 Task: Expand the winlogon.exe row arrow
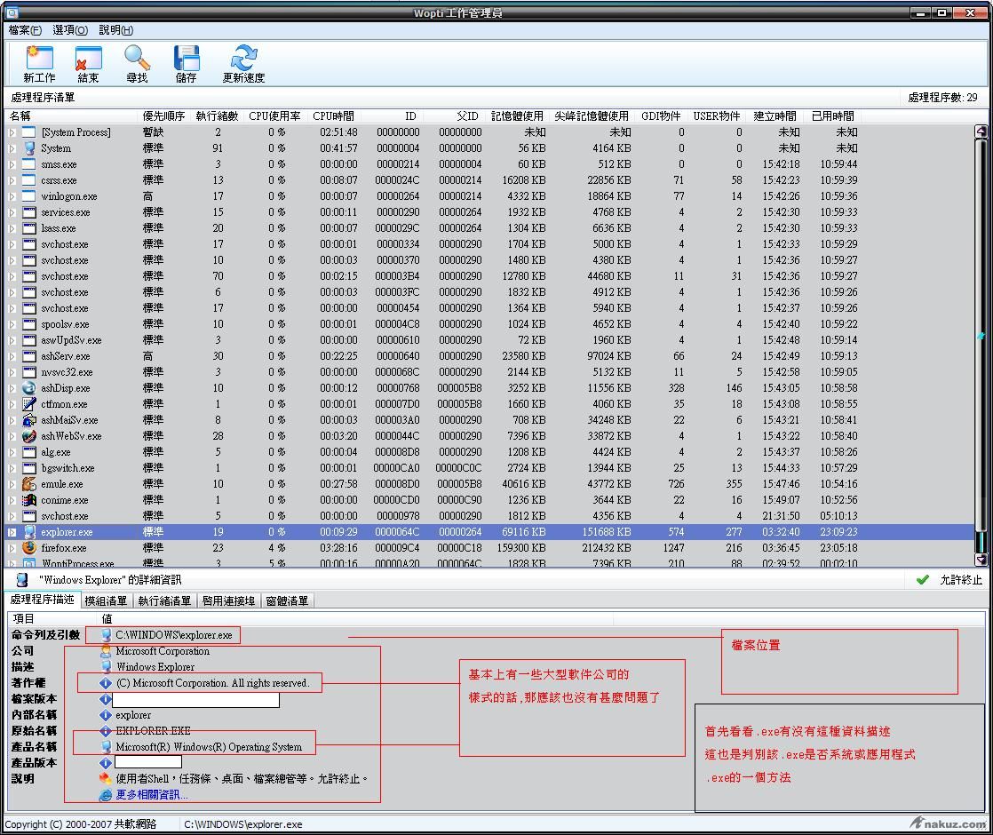[12, 196]
